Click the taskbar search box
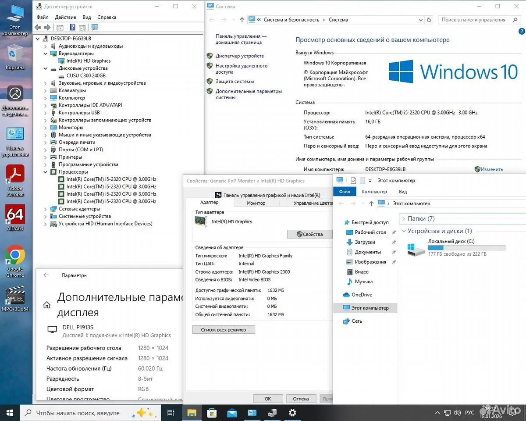The image size is (526, 421). pyautogui.click(x=91, y=413)
